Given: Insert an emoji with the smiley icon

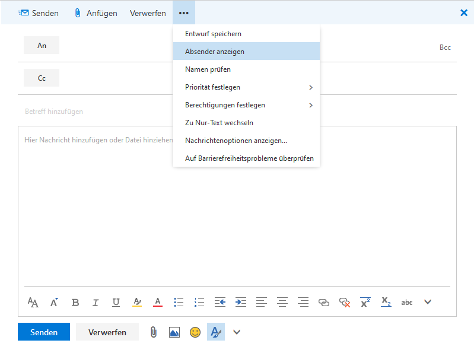Looking at the screenshot, I should (x=195, y=332).
